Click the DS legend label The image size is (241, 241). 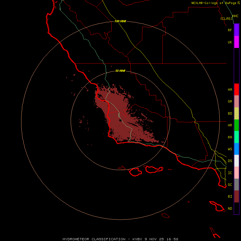tap(230, 161)
